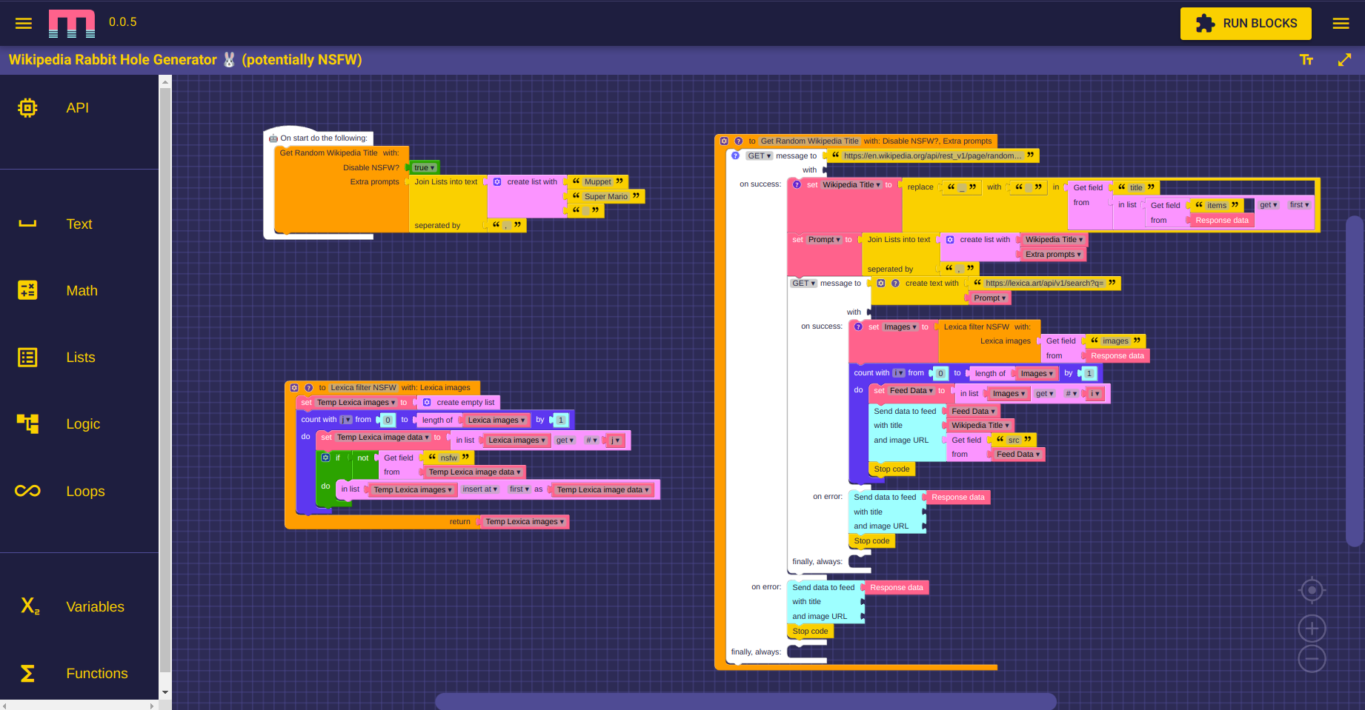Click the Loops infinity icon
The height and width of the screenshot is (710, 1365).
(x=27, y=491)
